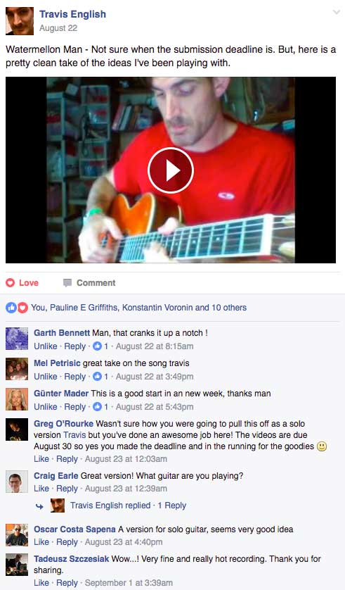Screen dimensions: 345x590
Task: Click Travis English's profile photo thumbnail
Action: coord(20,21)
